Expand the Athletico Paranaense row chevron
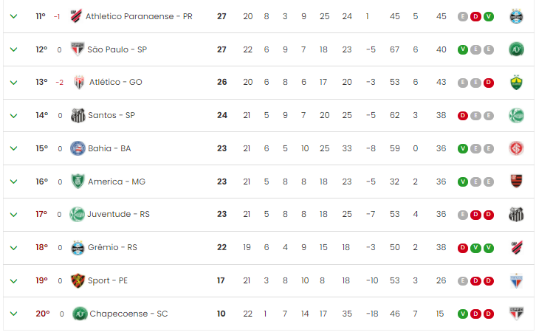The width and height of the screenshot is (536, 335). pos(14,16)
